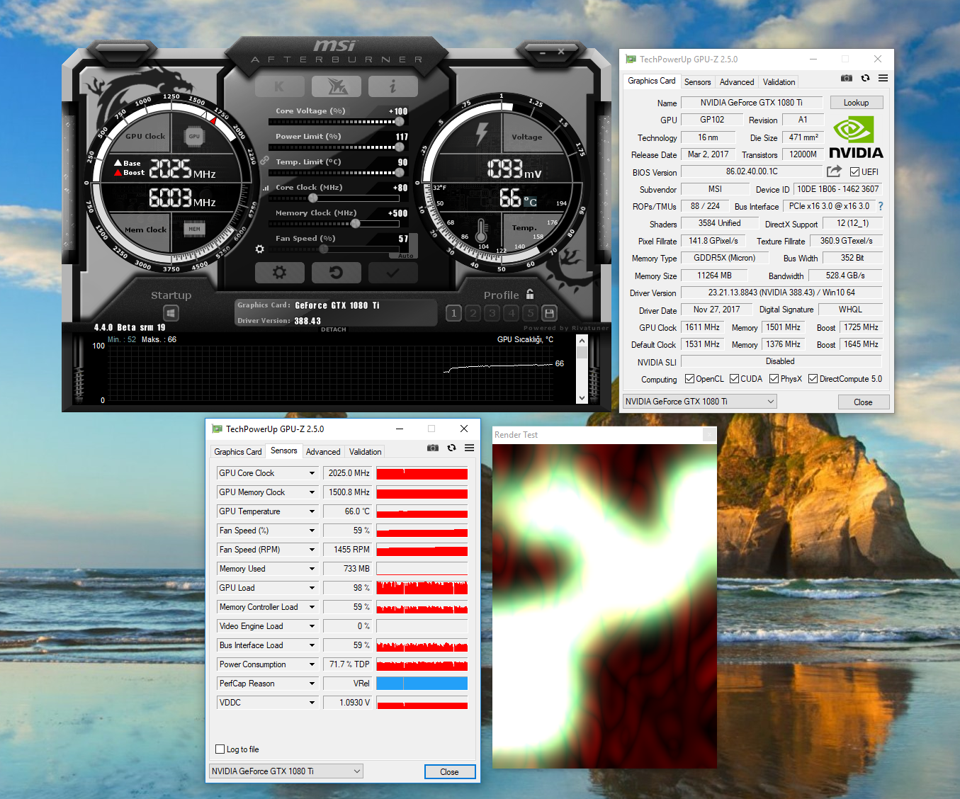This screenshot has width=960, height=799.
Task: Select Afterburner profile slot 5
Action: [530, 313]
